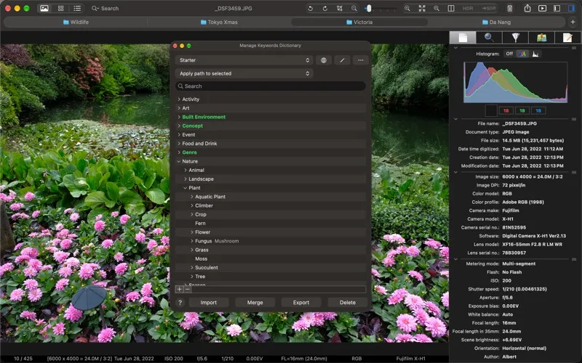Screen dimensions: 582x363
Task: Open the notes editing panel tab
Action: [567, 38]
